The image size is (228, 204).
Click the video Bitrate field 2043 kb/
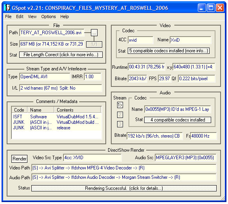click(138, 79)
